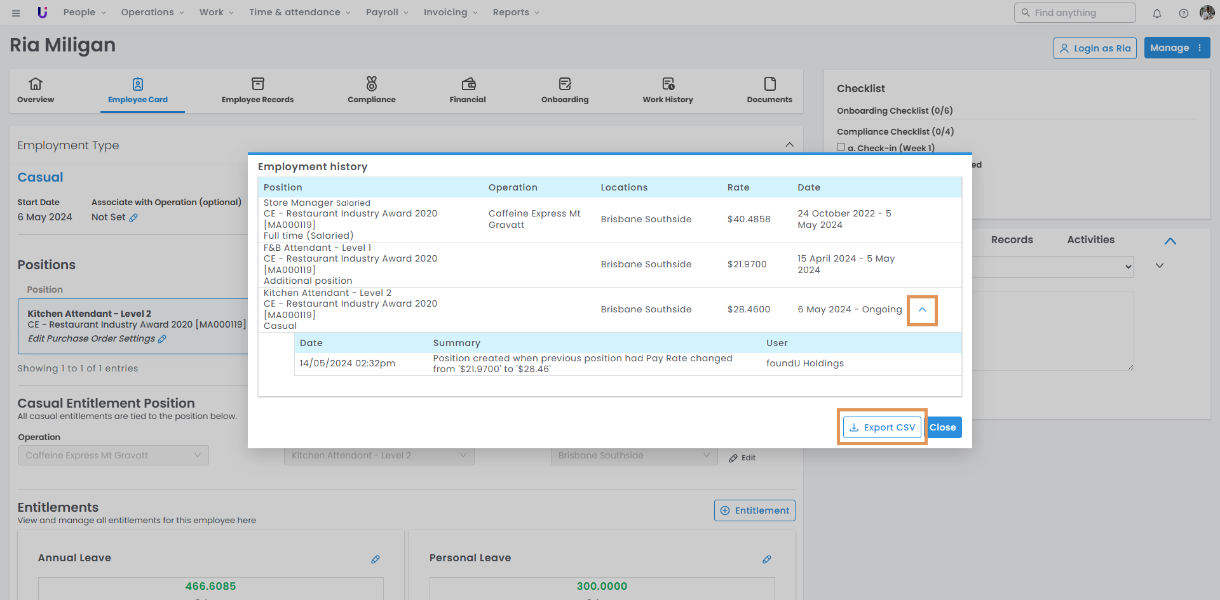Close the Employment history dialog
1220x600 pixels.
click(x=943, y=427)
